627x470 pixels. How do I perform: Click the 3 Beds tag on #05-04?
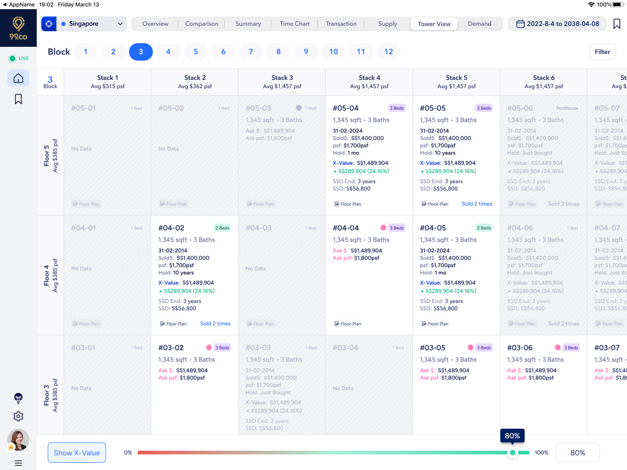[x=397, y=108]
